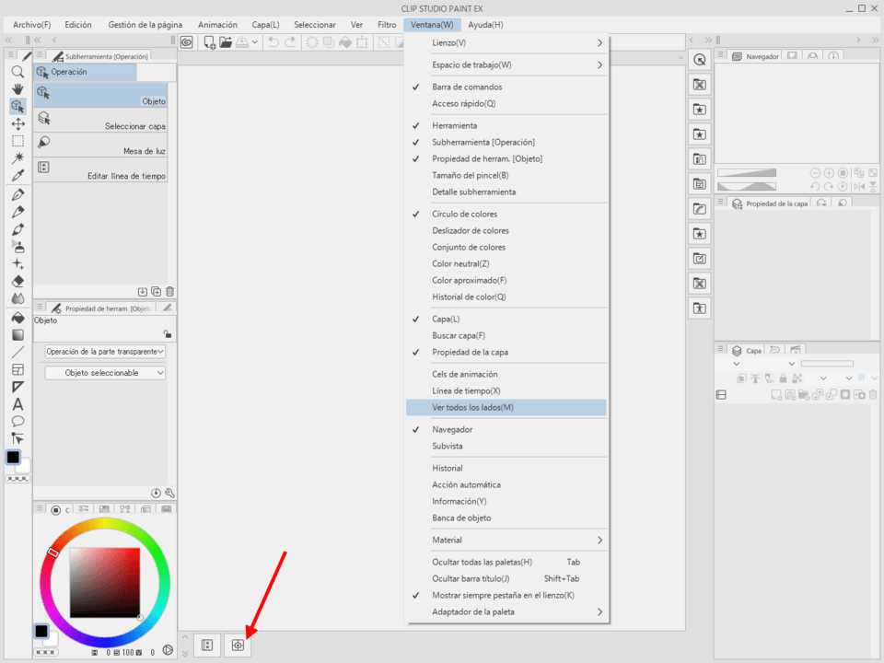This screenshot has height=663, width=884.
Task: Click Ocultar todas las paletas(H)
Action: [x=506, y=562]
